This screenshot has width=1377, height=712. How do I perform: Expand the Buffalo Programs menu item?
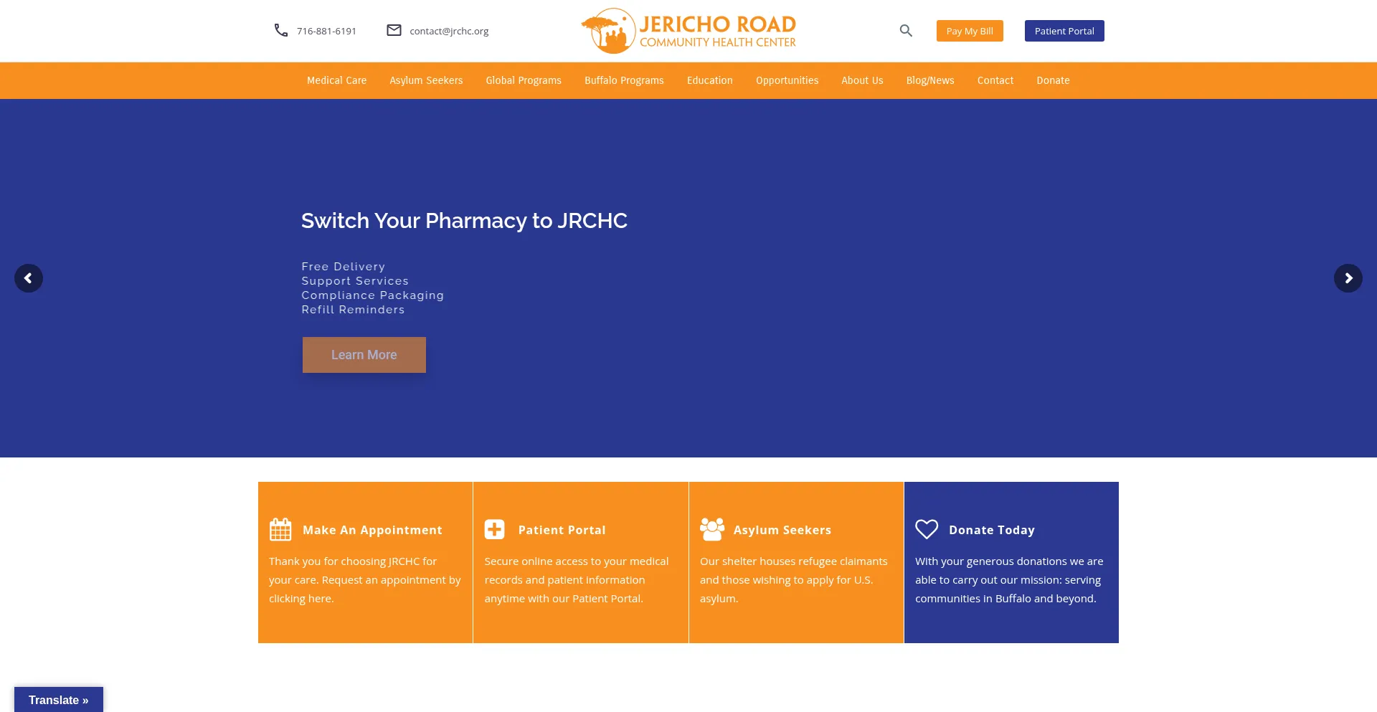(x=624, y=80)
